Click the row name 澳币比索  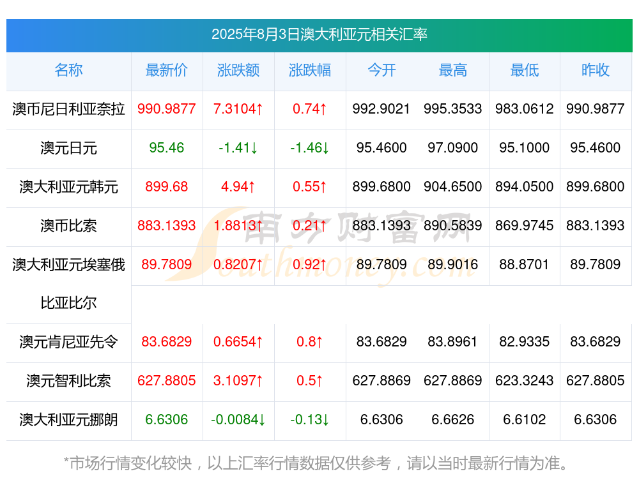68,226
